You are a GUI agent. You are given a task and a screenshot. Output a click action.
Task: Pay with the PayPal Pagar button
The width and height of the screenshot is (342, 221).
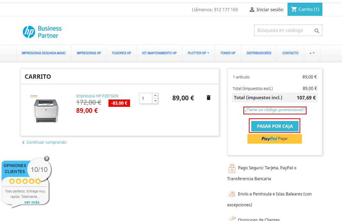click(275, 139)
